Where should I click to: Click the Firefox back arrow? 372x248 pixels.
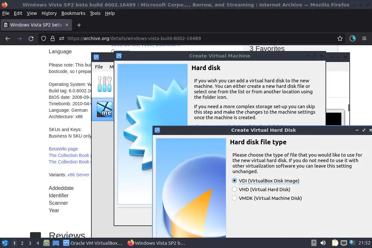[x=8, y=38]
